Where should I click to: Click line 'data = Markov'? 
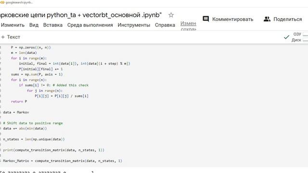click(x=16, y=112)
